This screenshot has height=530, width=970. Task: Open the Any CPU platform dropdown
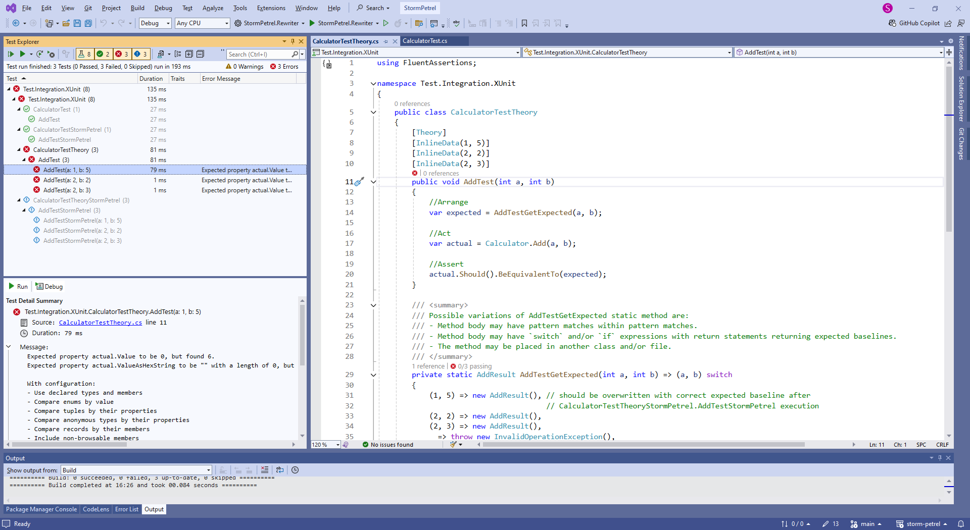(x=203, y=23)
